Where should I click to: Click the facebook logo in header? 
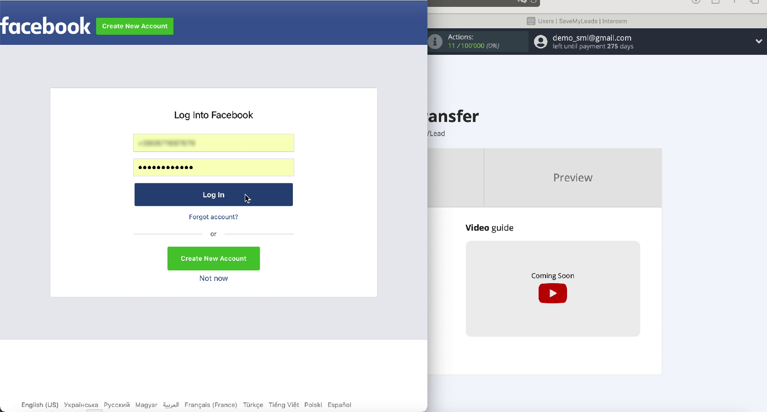[x=45, y=26]
